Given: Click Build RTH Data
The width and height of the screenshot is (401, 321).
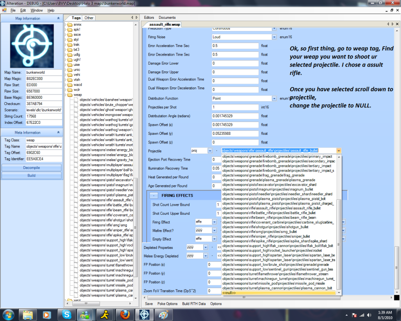Looking at the screenshot, I should click(x=194, y=304).
